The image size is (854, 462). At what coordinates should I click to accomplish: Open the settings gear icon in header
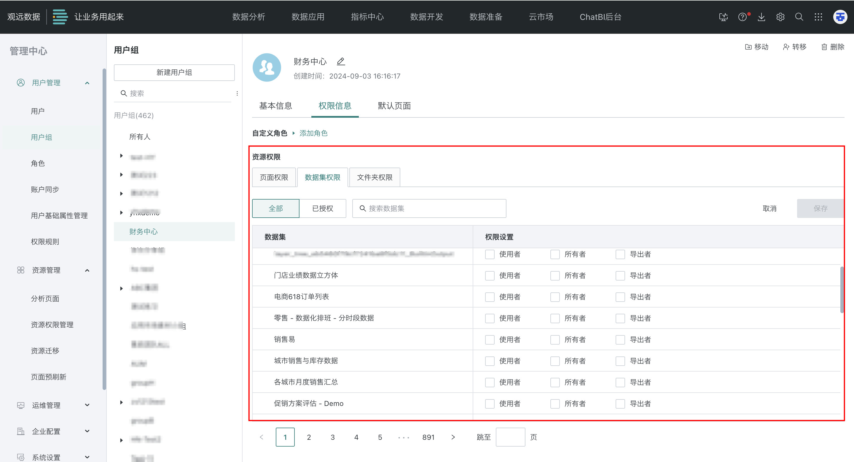[780, 17]
